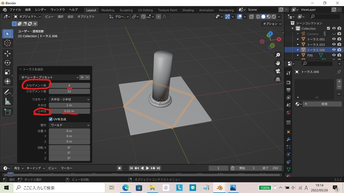Collapse the Collection tree in outliner
The width and height of the screenshot is (344, 193).
click(x=293, y=28)
